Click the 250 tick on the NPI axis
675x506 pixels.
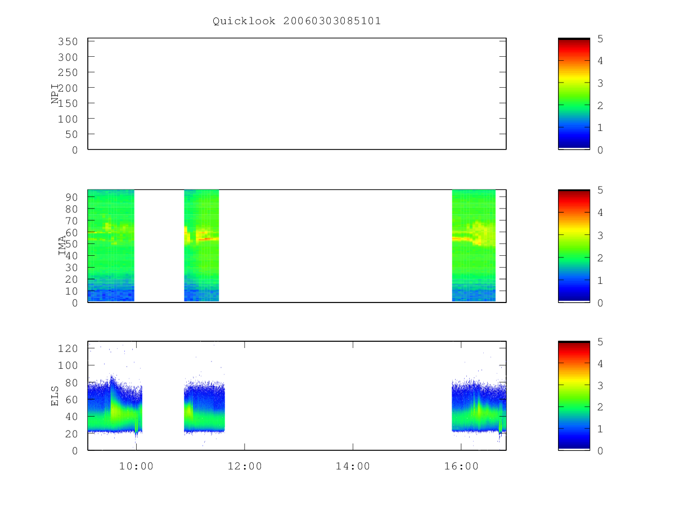(69, 73)
